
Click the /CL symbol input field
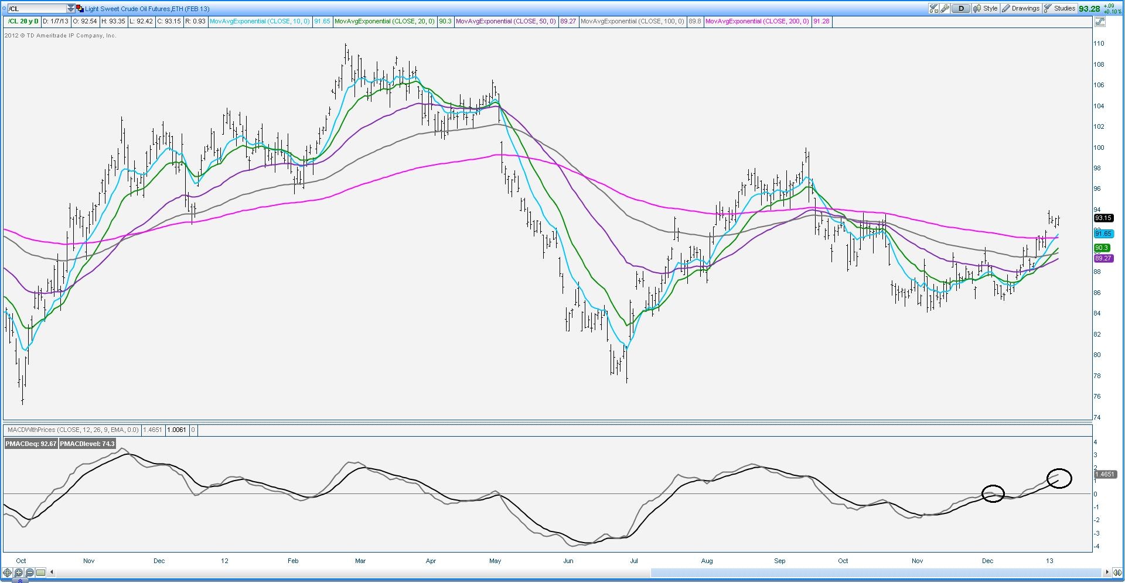coord(36,9)
